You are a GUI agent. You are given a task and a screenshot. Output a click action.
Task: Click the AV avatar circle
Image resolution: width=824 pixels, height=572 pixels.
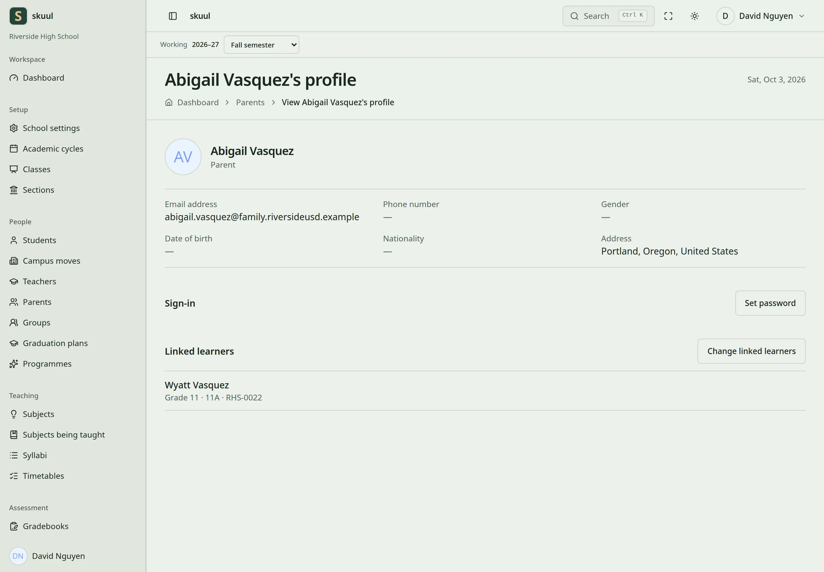[183, 157]
